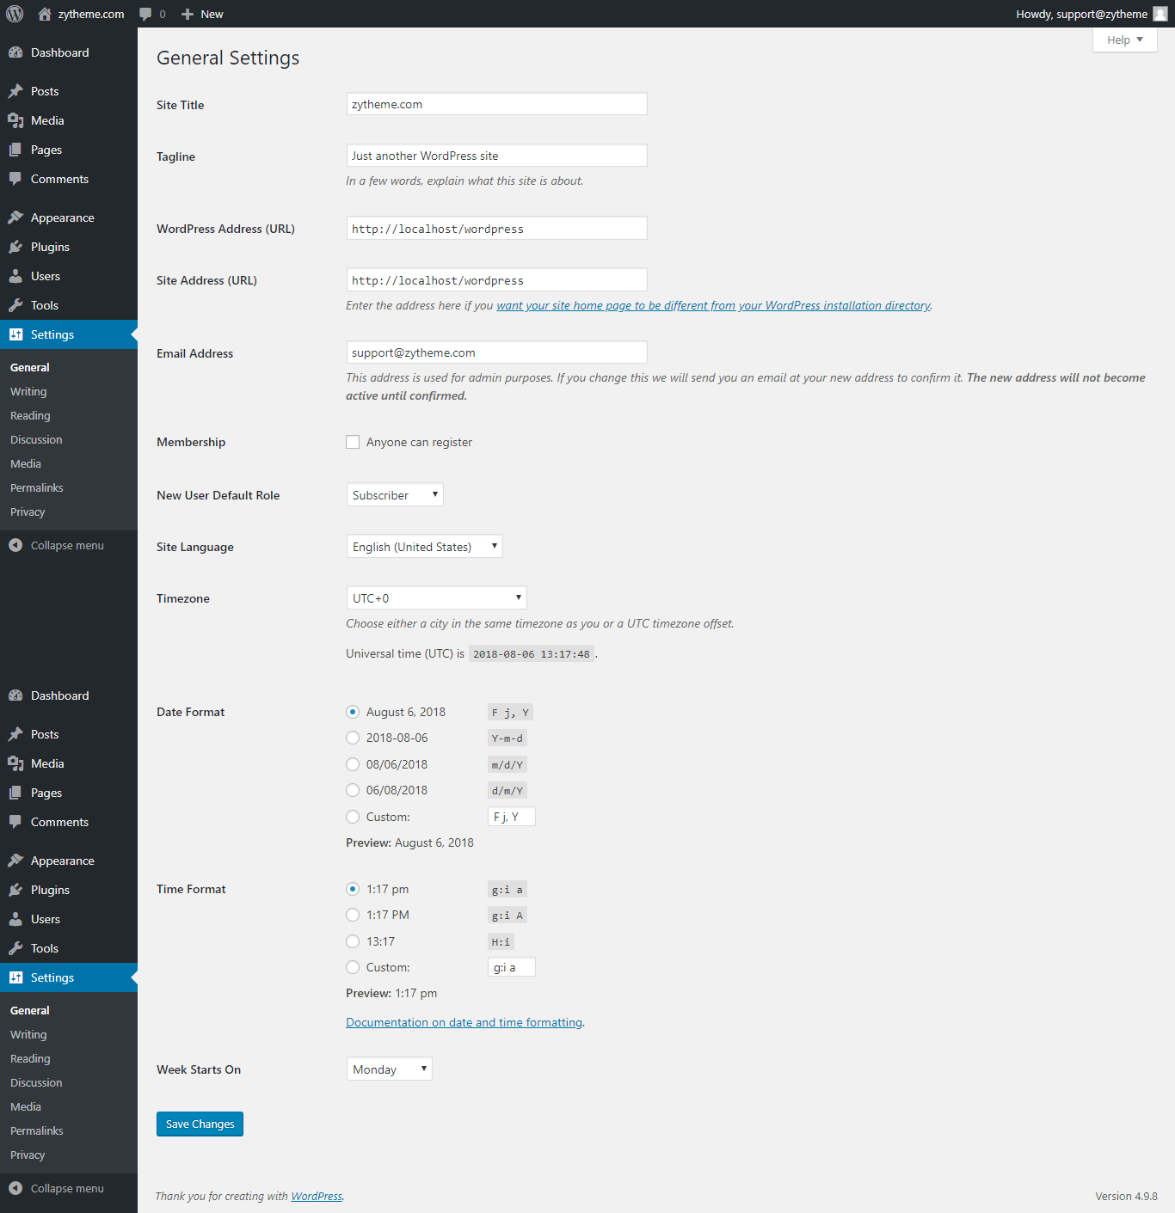Select the Custom date format radio button
The image size is (1175, 1213).
(353, 817)
